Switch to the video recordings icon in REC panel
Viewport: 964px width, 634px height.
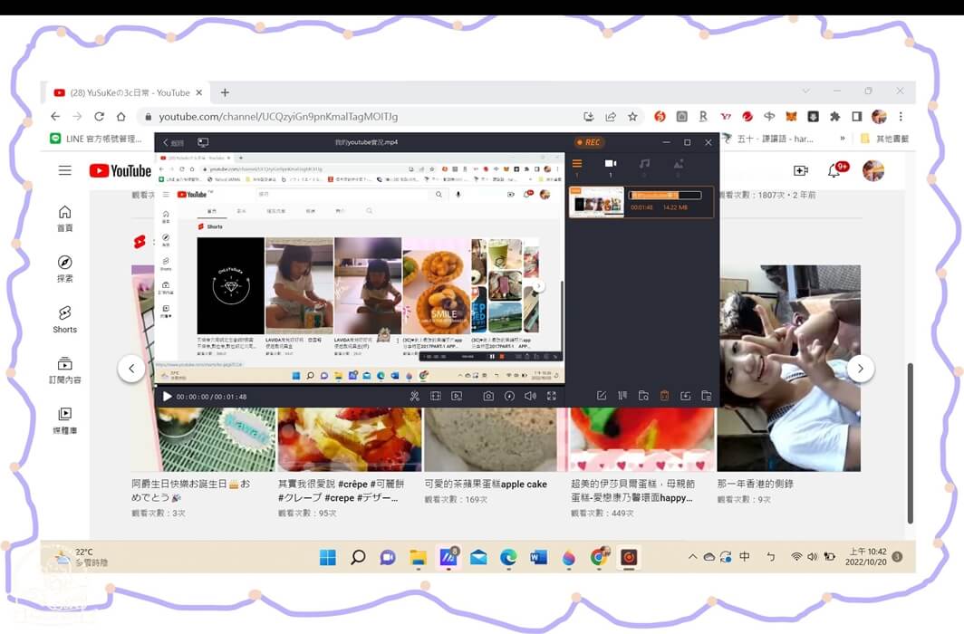tap(611, 163)
